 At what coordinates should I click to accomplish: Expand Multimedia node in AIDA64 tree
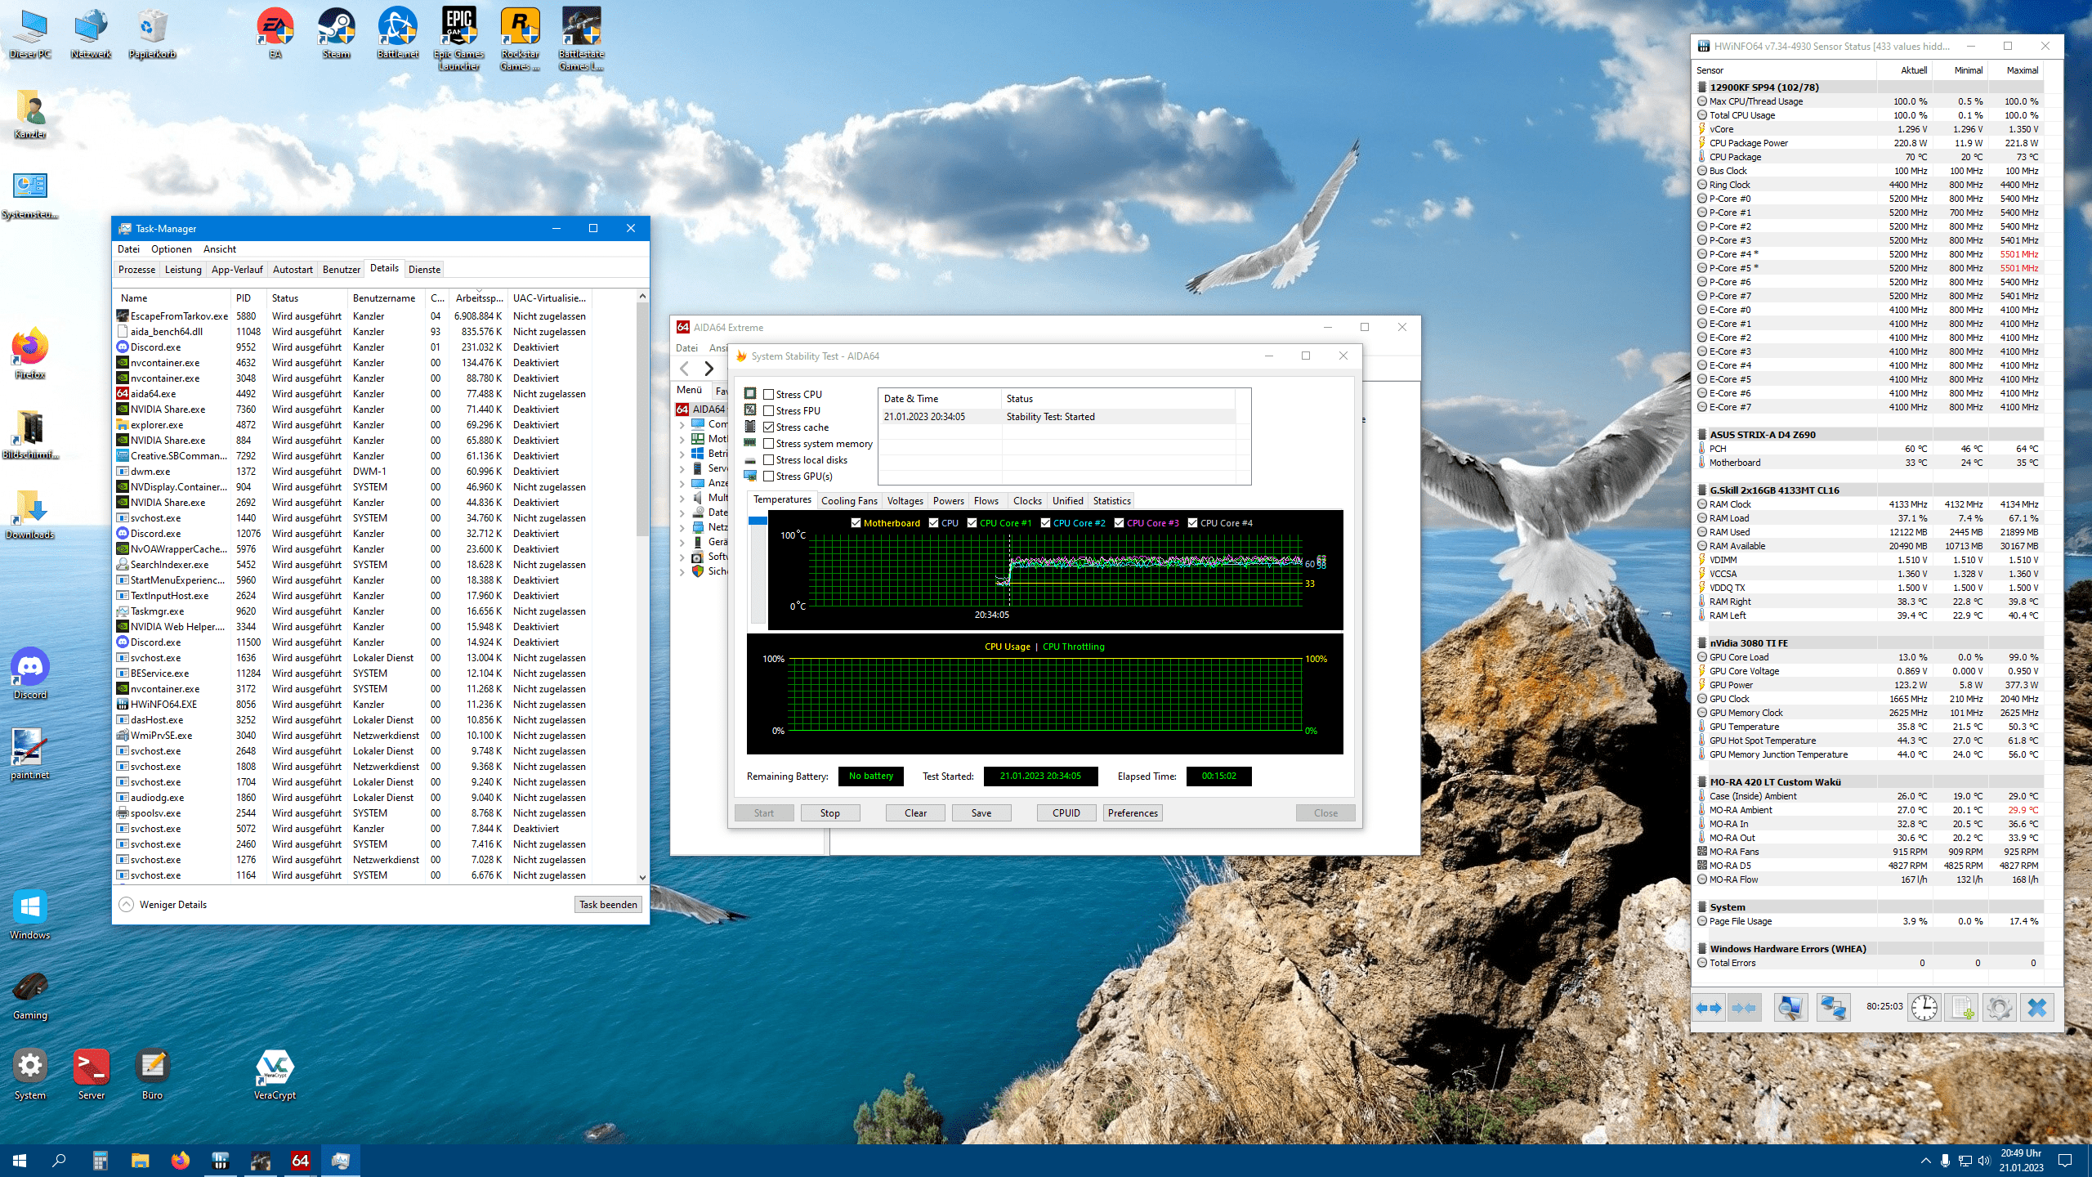click(682, 498)
